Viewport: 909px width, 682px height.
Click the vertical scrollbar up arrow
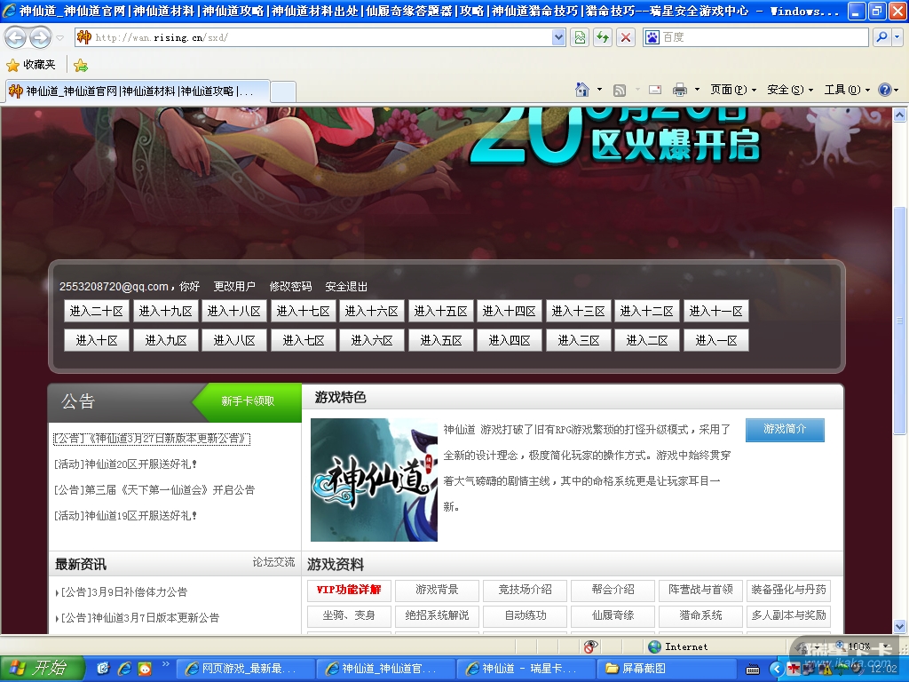[900, 115]
